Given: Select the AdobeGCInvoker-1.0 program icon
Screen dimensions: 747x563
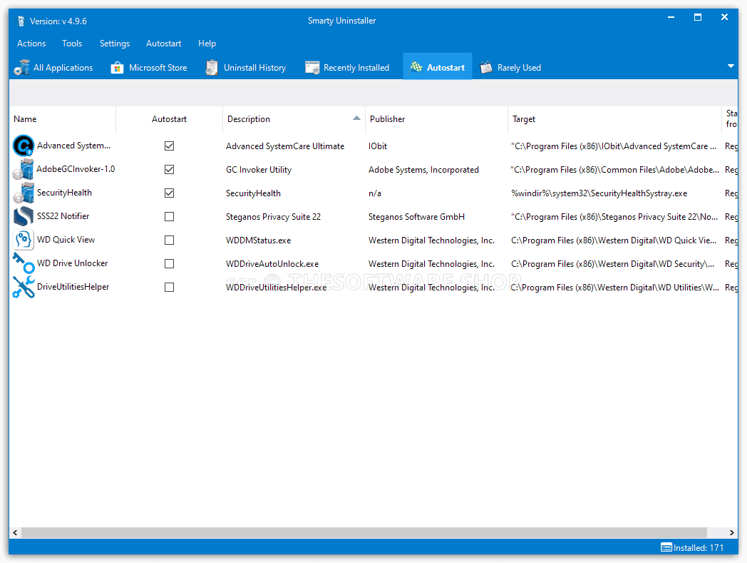Looking at the screenshot, I should (x=24, y=169).
